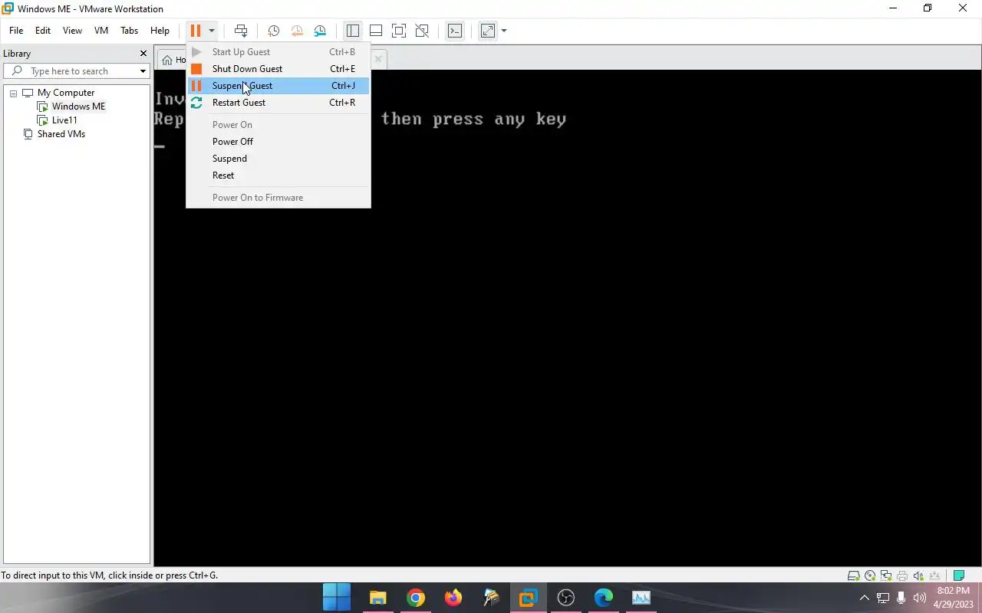This screenshot has width=982, height=613.
Task: Open Microsoft Edge from the taskbar
Action: click(x=603, y=598)
